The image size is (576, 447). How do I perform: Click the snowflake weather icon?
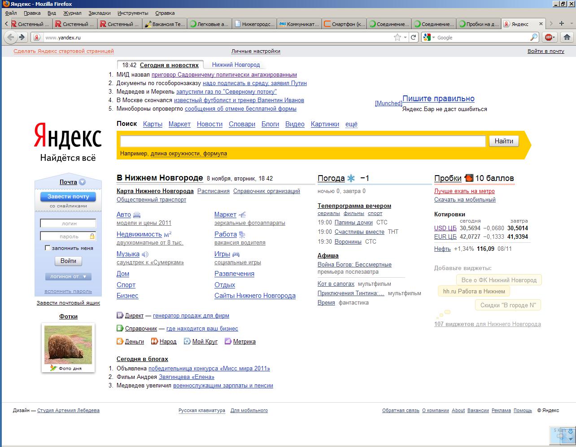[351, 178]
